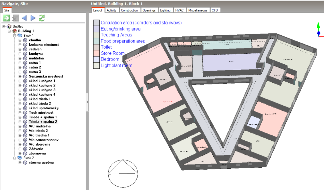Screen dimensions: 324x190
Task: Click the Eating/drinking area legend label
Action: click(x=121, y=29)
